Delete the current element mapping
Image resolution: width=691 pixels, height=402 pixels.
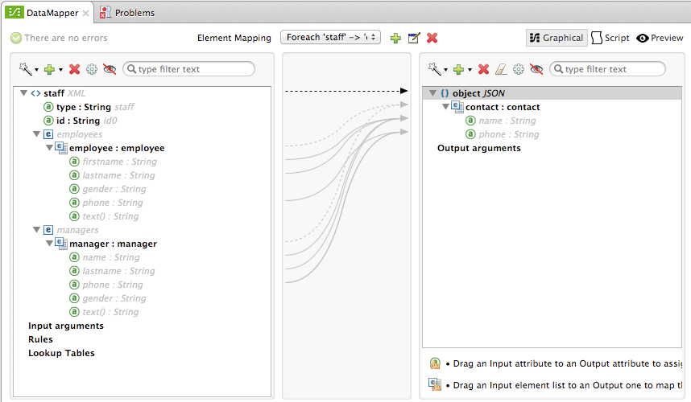tap(432, 38)
